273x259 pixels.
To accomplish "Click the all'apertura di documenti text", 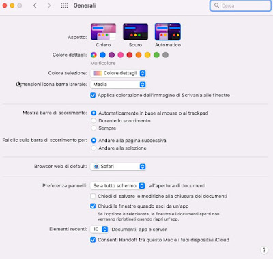I will click(177, 186).
